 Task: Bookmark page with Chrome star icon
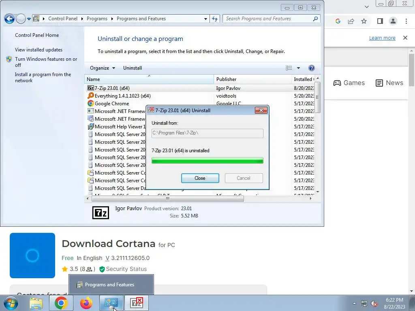click(364, 21)
